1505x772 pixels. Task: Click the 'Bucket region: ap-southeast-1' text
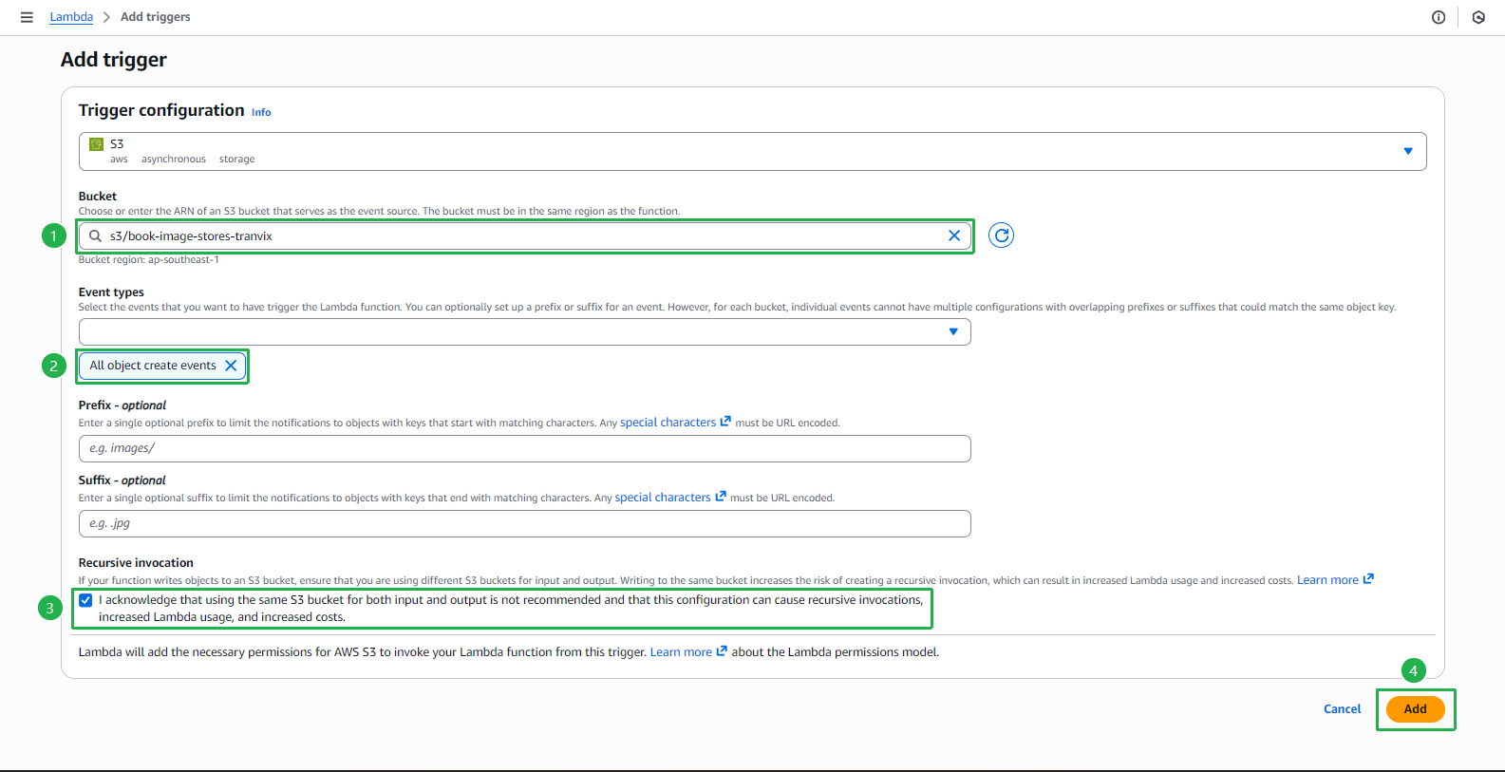tap(149, 260)
